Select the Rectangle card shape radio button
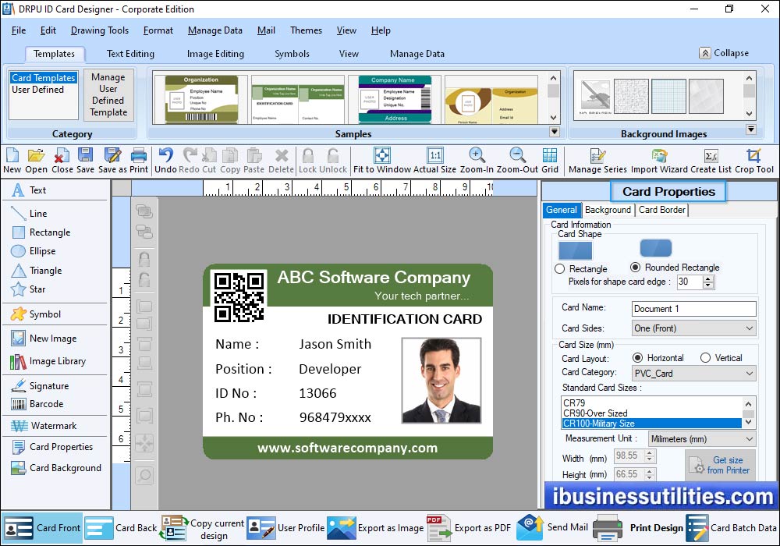Viewport: 780px width, 546px height. [559, 268]
